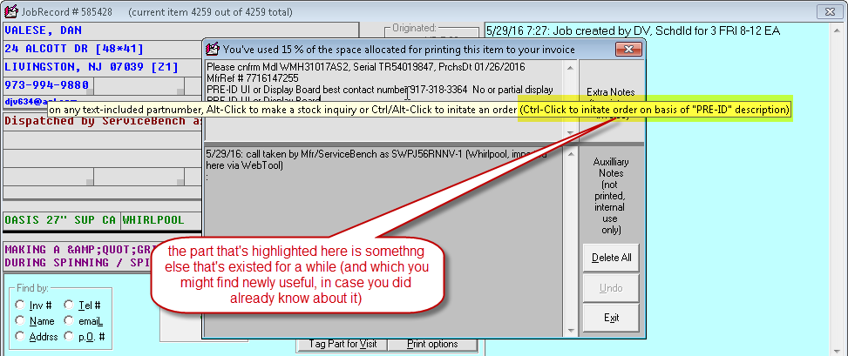Screen dimensions: 848x356
Task: Open Print options
Action: (432, 344)
